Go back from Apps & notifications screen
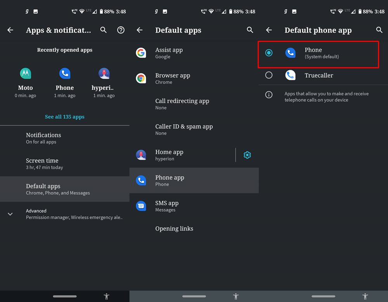This screenshot has width=388, height=302. coord(10,30)
